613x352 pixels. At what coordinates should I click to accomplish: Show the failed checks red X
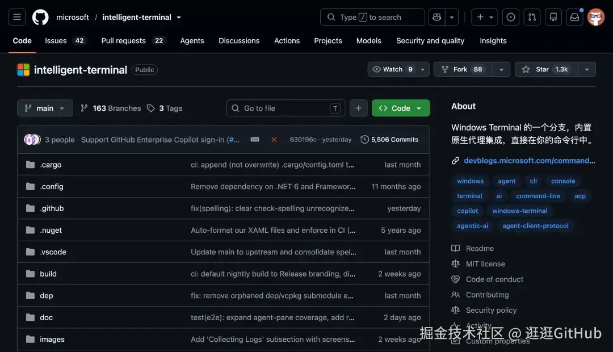[x=274, y=140]
